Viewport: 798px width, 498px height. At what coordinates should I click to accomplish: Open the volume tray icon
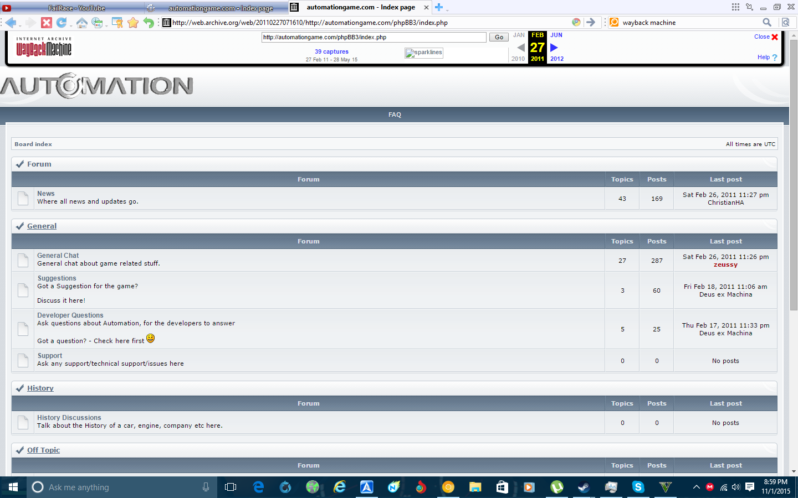tap(736, 487)
